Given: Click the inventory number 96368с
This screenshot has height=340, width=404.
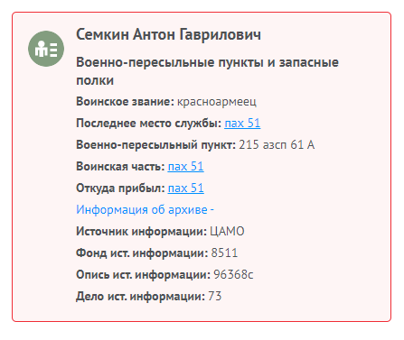Looking at the screenshot, I should tap(233, 275).
